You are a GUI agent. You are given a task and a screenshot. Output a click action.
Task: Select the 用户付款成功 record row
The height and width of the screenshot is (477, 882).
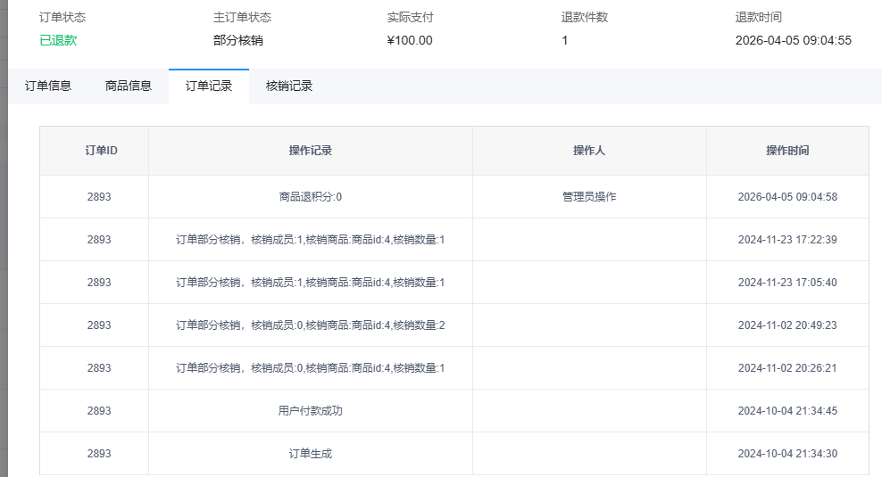(311, 411)
